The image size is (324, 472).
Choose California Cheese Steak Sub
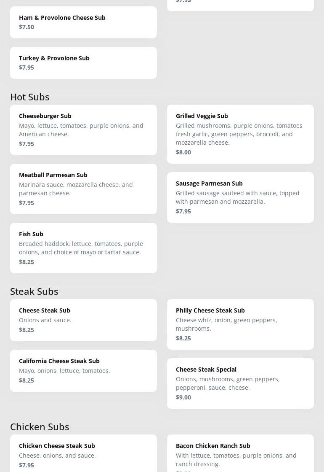pyautogui.click(x=83, y=371)
